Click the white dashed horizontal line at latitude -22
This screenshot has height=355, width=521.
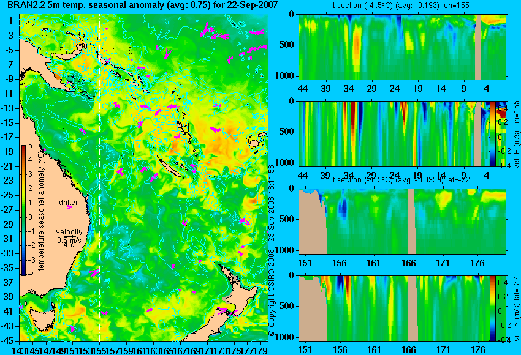point(143,174)
